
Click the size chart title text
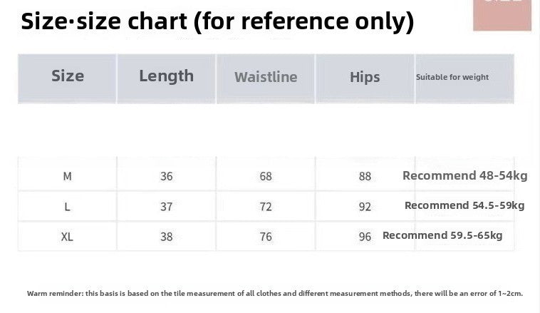pyautogui.click(x=217, y=23)
